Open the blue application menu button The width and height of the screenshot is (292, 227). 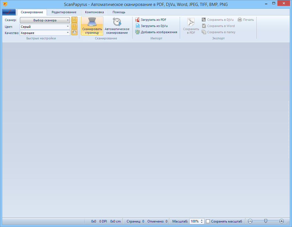coord(9,12)
